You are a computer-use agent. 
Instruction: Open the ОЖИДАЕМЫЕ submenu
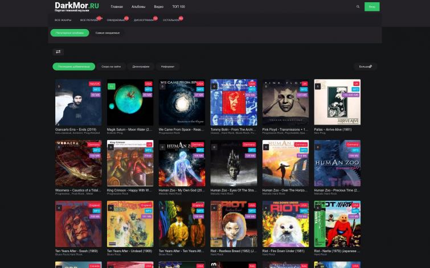116,20
